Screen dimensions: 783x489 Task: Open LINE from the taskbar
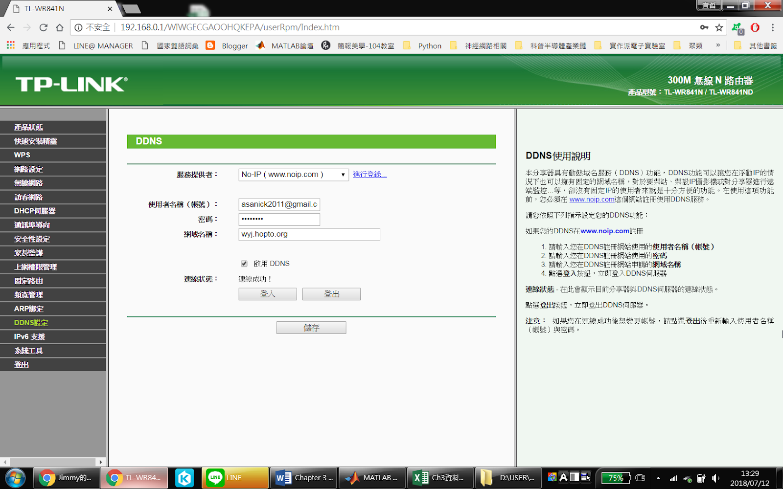pos(235,478)
